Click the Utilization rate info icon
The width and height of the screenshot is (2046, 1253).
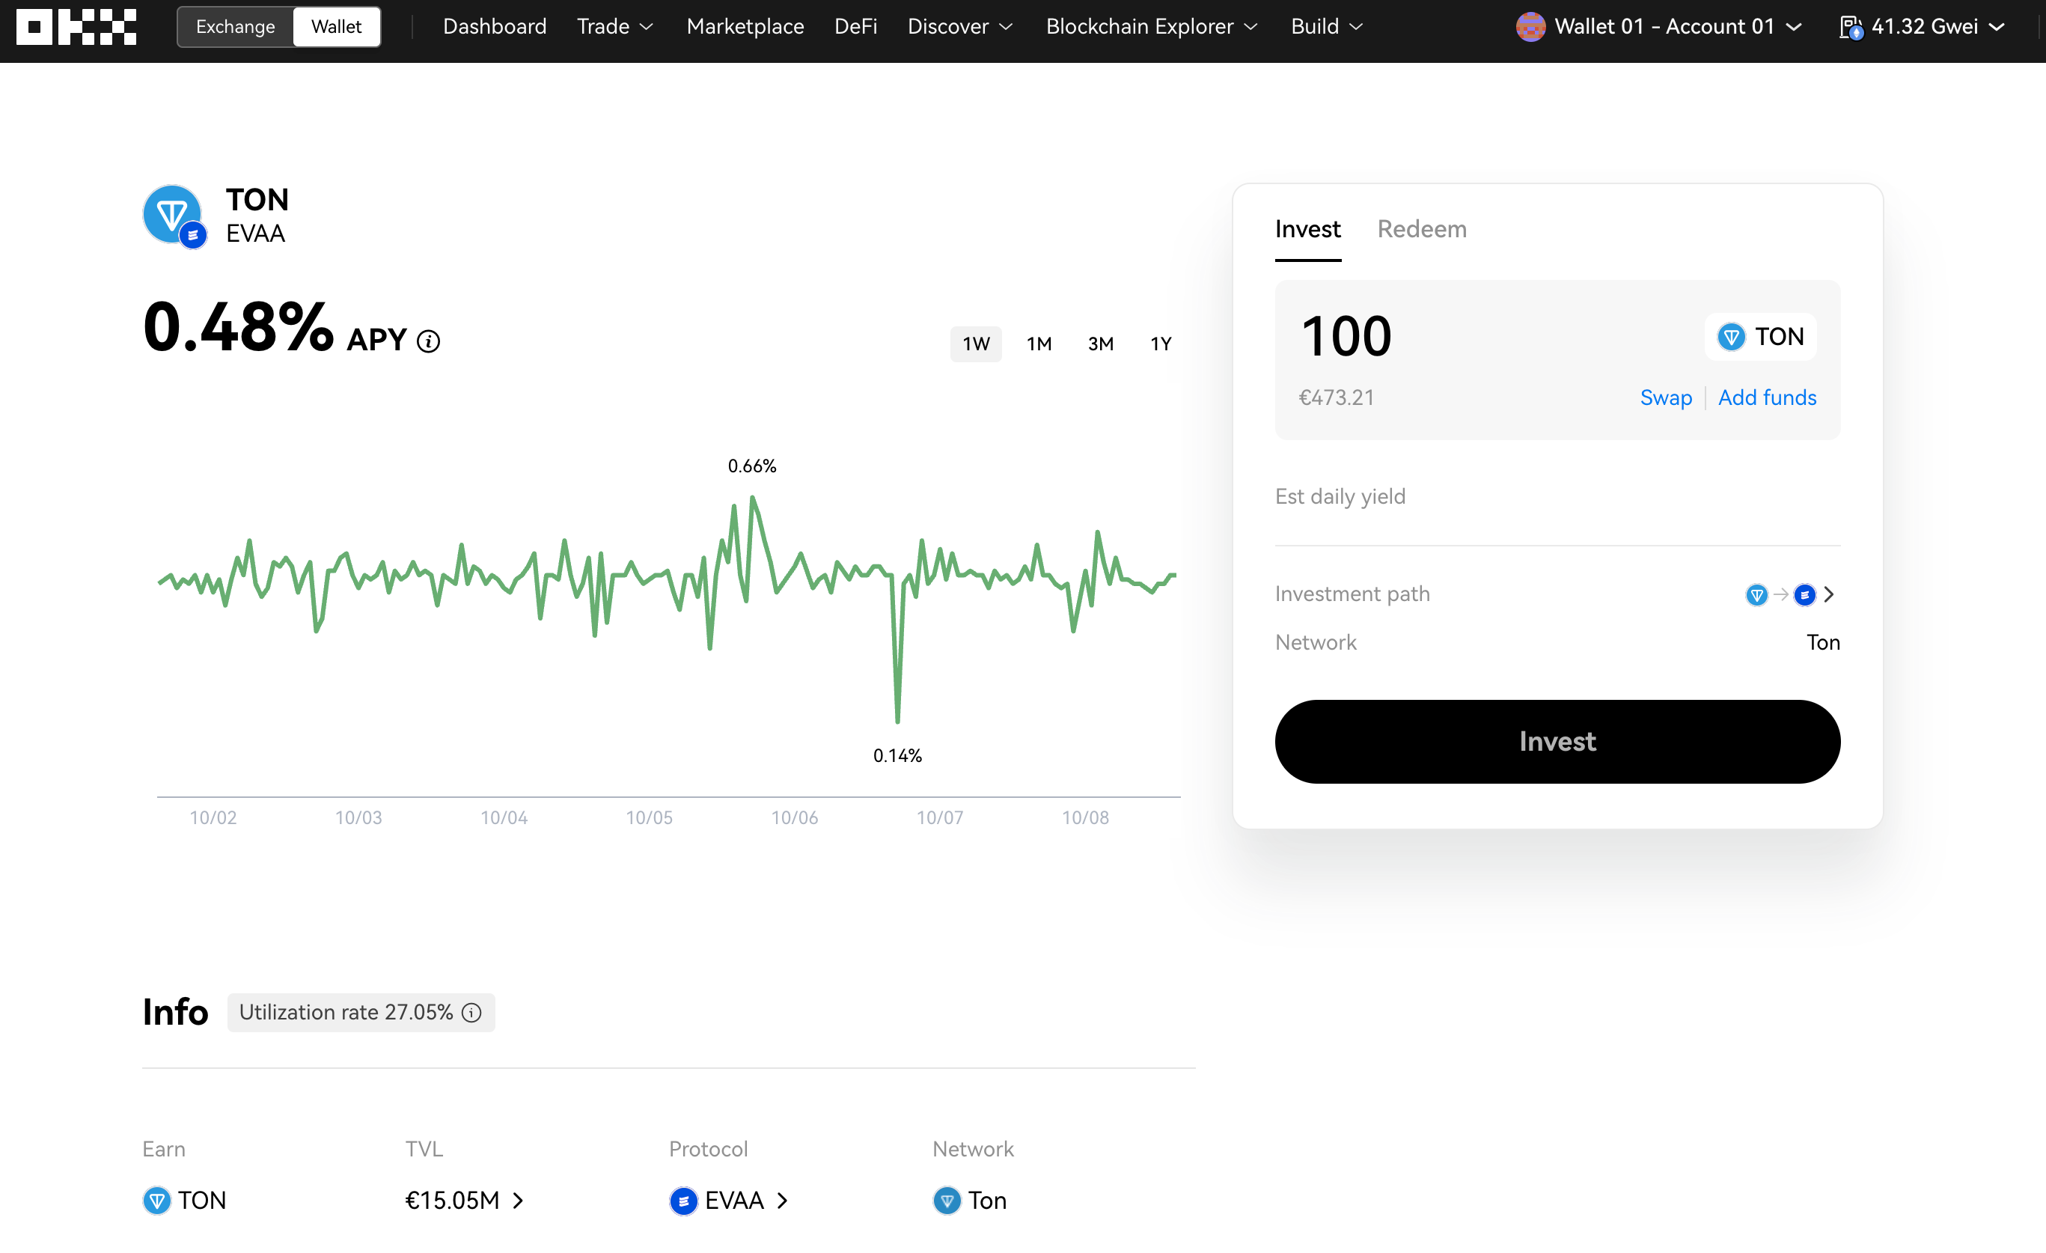tap(471, 1012)
